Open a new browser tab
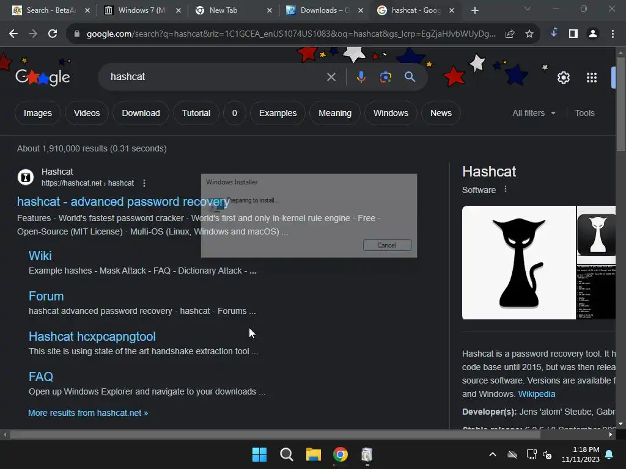 tap(474, 10)
